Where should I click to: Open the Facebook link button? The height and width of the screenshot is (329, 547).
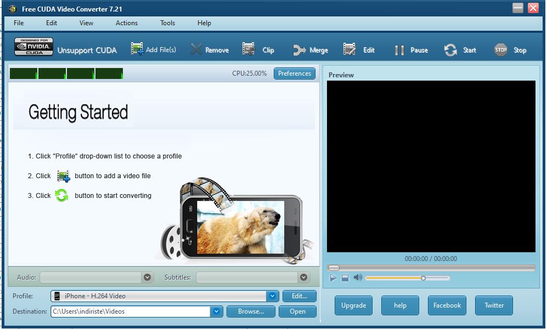(447, 305)
